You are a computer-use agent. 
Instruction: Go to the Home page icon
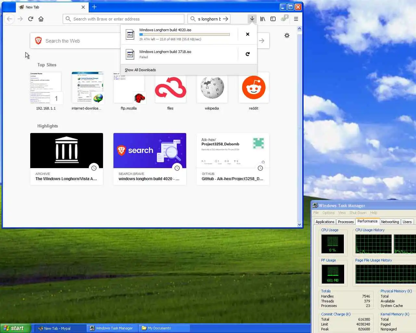click(x=41, y=19)
